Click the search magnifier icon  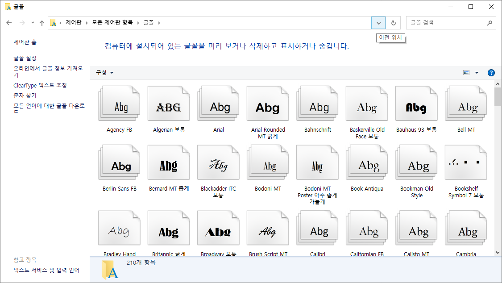tap(490, 23)
